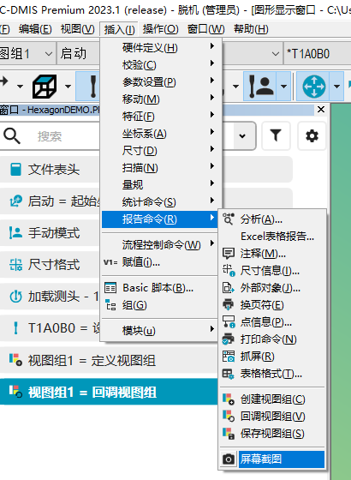Image resolution: width=351 pixels, height=480 pixels.
Task: Expand the search box dropdown chevron
Action: pos(242,135)
